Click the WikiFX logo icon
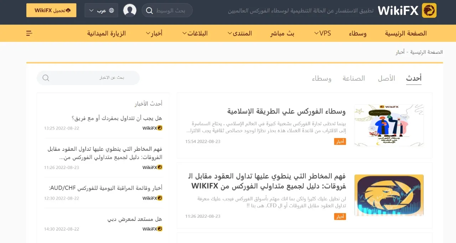 (x=429, y=10)
